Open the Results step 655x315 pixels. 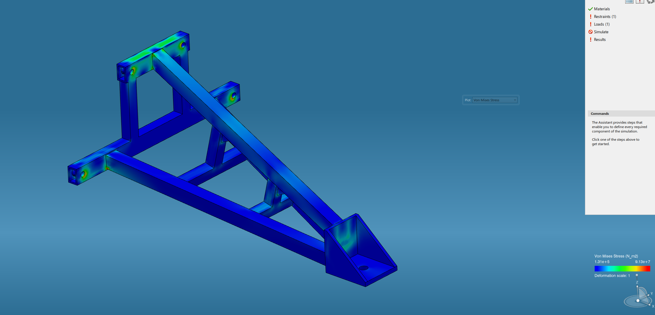tap(600, 39)
